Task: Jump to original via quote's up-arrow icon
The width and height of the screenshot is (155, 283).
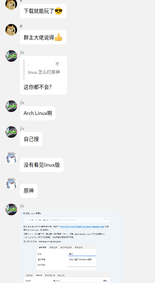Action: pyautogui.click(x=57, y=64)
